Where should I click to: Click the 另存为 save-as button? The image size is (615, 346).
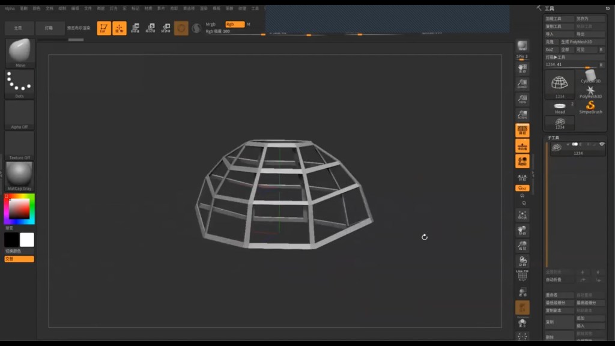pyautogui.click(x=583, y=19)
